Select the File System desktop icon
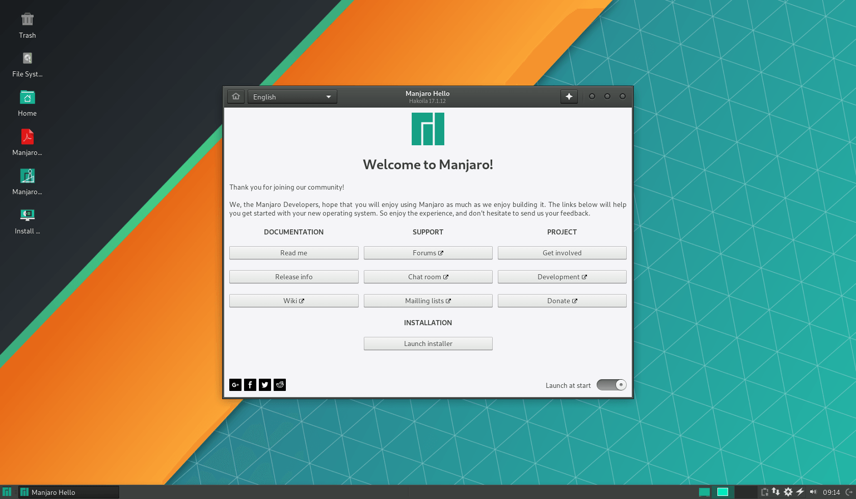The height and width of the screenshot is (499, 856). click(28, 65)
